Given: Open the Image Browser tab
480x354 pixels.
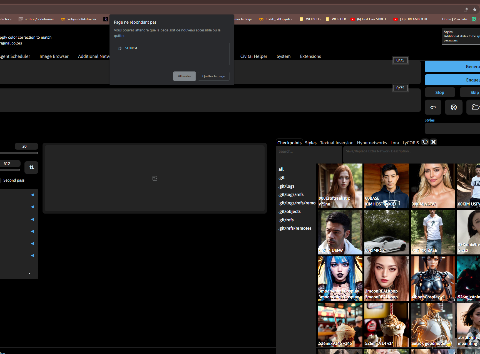Looking at the screenshot, I should coord(54,56).
